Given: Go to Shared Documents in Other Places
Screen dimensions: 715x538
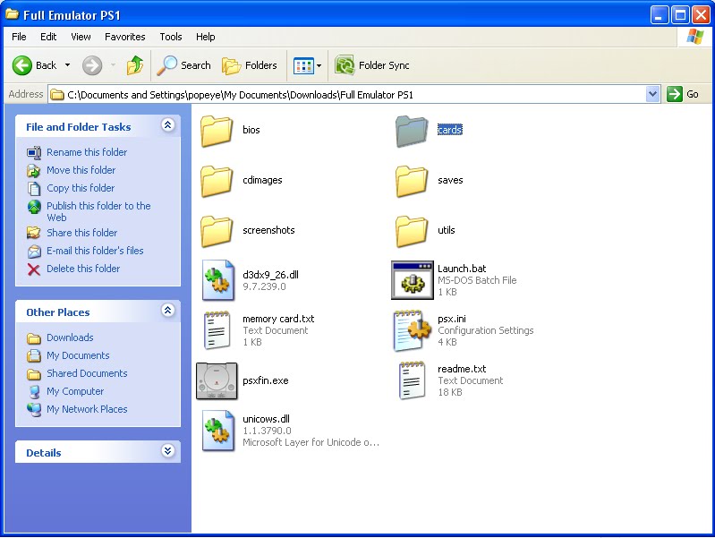Looking at the screenshot, I should tap(87, 373).
